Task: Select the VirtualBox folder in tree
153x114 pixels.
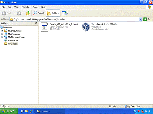Action: point(13,44)
